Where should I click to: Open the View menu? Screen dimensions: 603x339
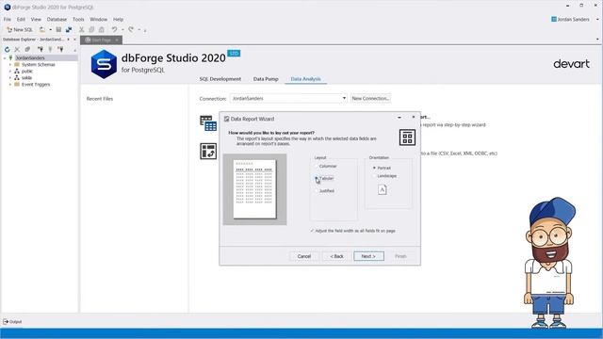pyautogui.click(x=36, y=19)
